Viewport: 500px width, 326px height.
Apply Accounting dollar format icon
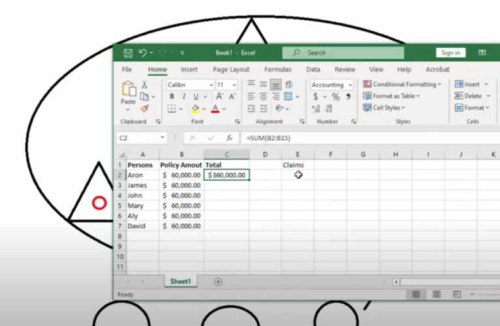(x=316, y=96)
